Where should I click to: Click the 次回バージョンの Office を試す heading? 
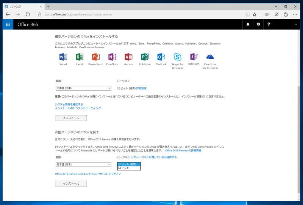click(77, 132)
